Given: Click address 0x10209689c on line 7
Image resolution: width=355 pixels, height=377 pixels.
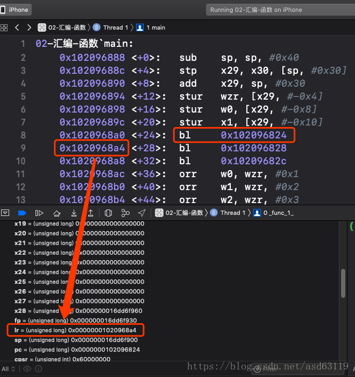Looking at the screenshot, I should pos(92,122).
